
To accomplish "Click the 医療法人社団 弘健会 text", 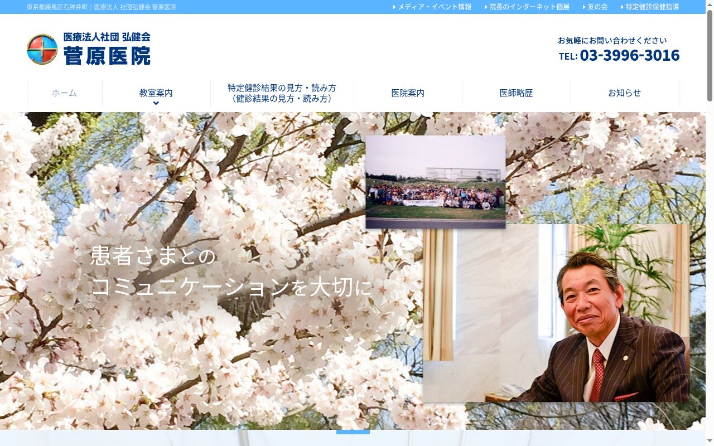I will tap(107, 37).
